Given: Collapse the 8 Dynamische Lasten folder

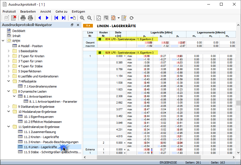Looking at the screenshot, I should 8,91.
